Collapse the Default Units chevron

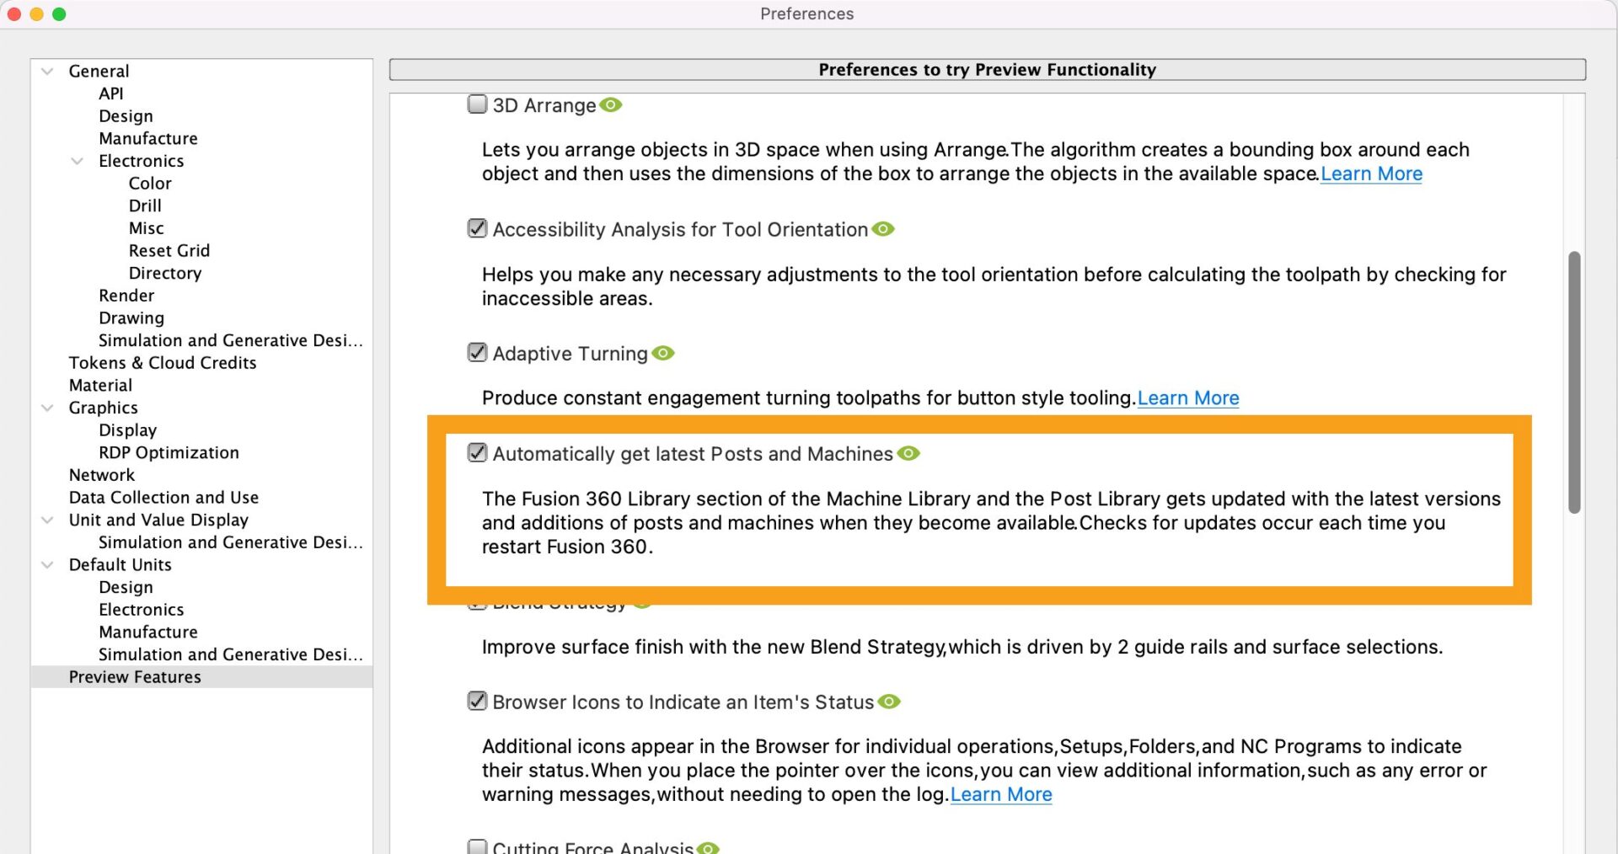coord(48,565)
